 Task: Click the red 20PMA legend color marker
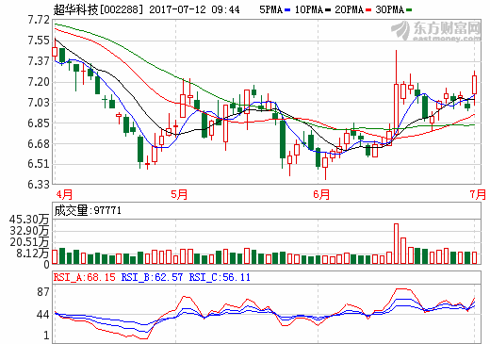pos(368,10)
